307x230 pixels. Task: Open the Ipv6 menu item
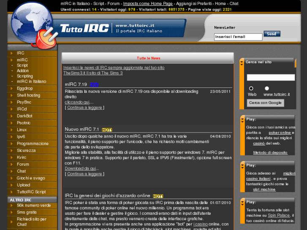pos(21,137)
